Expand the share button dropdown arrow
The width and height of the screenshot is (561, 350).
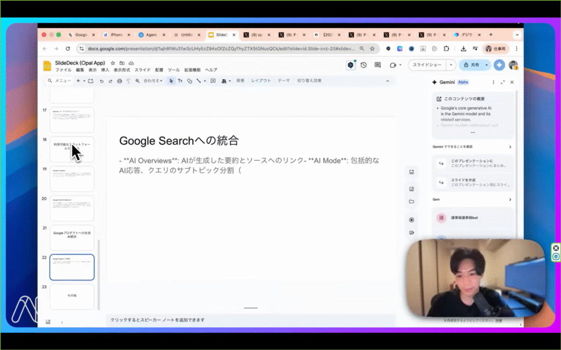click(486, 65)
